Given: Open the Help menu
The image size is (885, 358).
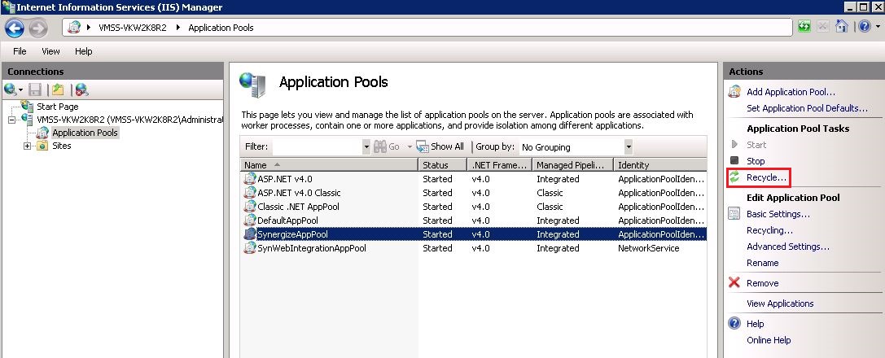Looking at the screenshot, I should 84,51.
